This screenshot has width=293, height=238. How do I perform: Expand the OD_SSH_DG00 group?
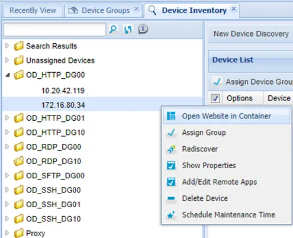pos(7,190)
